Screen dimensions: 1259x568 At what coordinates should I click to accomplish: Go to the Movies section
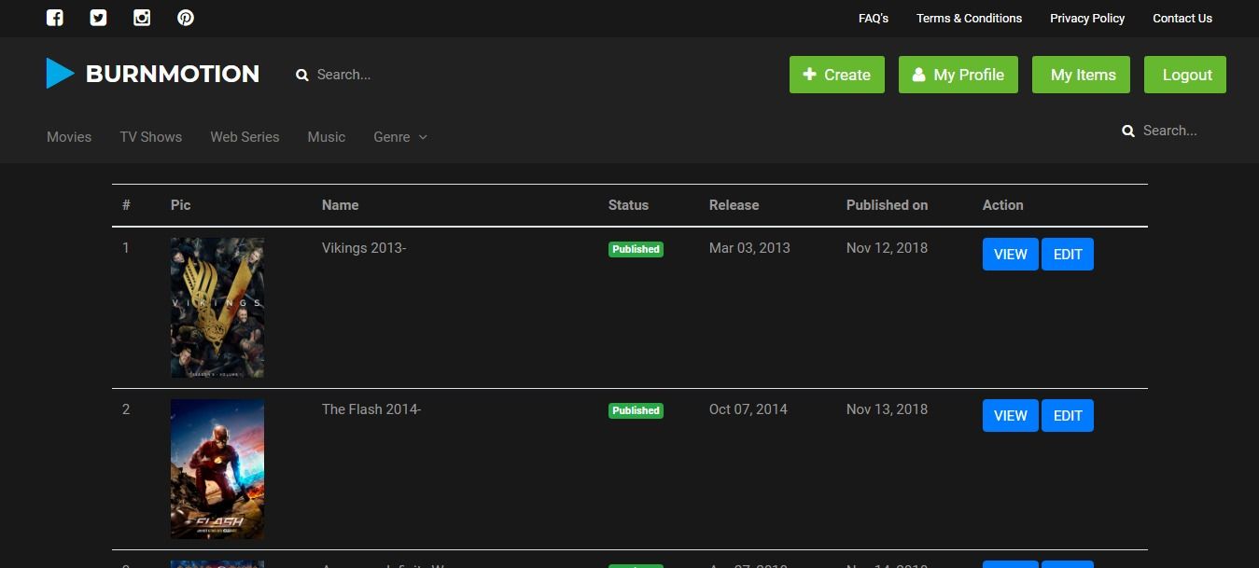click(69, 136)
